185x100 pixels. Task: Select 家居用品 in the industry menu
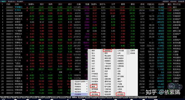point(107,51)
